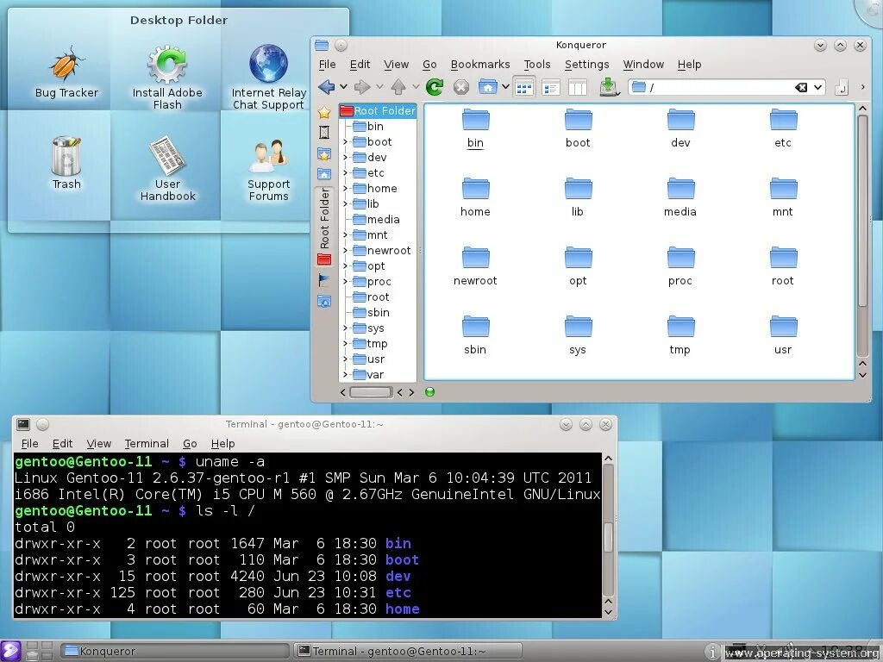Select the usr folder icon in file view
The width and height of the screenshot is (883, 662).
pyautogui.click(x=783, y=335)
